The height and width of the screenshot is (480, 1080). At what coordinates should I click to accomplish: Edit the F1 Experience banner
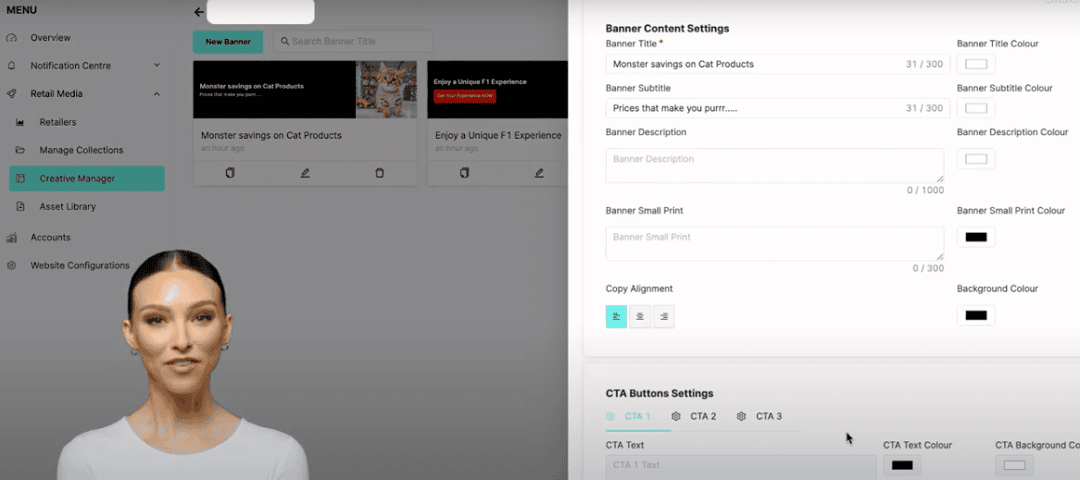tap(539, 173)
